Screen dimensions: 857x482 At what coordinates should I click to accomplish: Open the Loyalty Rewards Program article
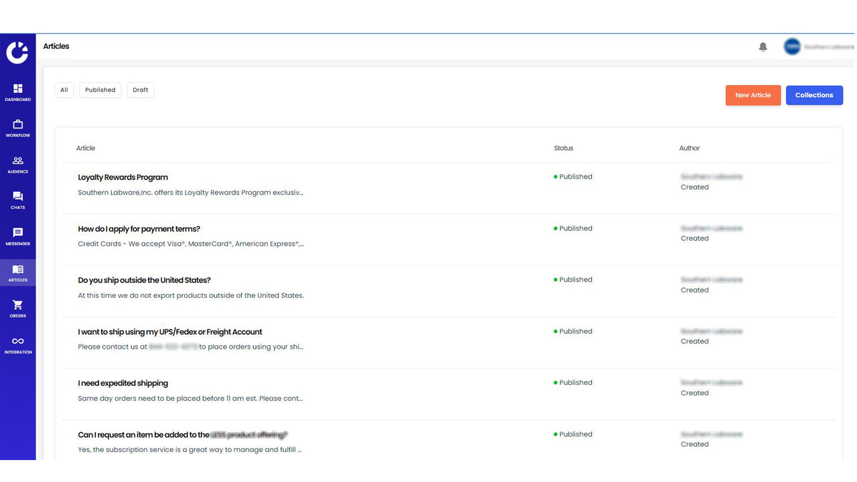(x=123, y=177)
